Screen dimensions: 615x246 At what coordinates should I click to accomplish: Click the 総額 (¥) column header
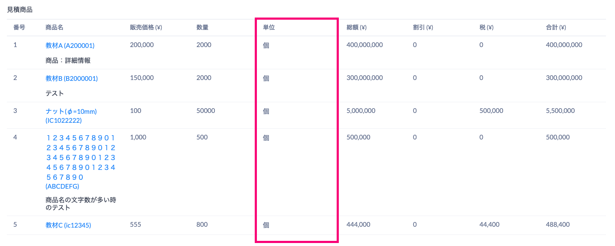point(356,27)
